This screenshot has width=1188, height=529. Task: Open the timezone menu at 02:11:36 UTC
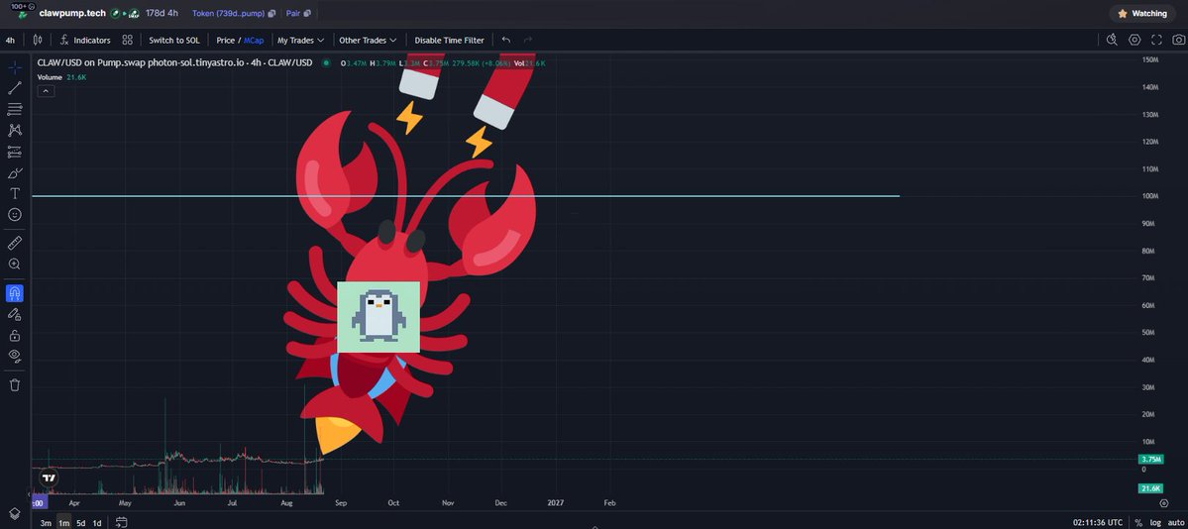tap(1099, 523)
